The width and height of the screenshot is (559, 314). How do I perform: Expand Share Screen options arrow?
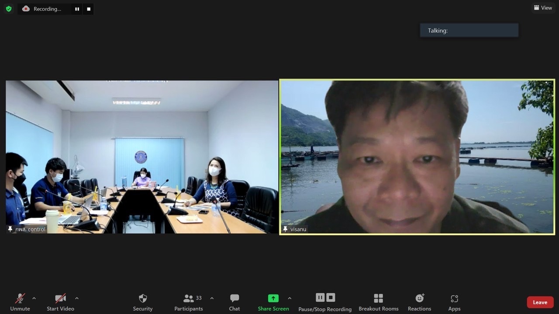tap(290, 298)
